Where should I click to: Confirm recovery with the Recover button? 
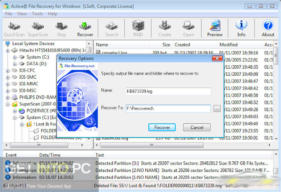click(x=162, y=127)
